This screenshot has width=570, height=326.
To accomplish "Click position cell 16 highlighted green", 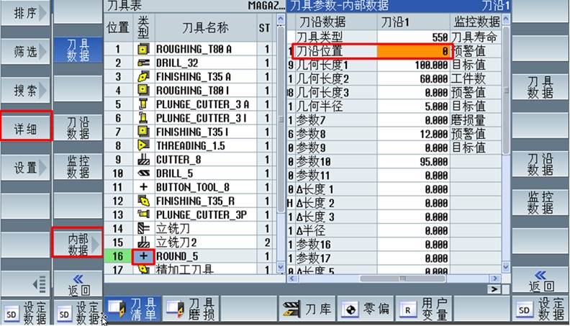I will pyautogui.click(x=118, y=256).
